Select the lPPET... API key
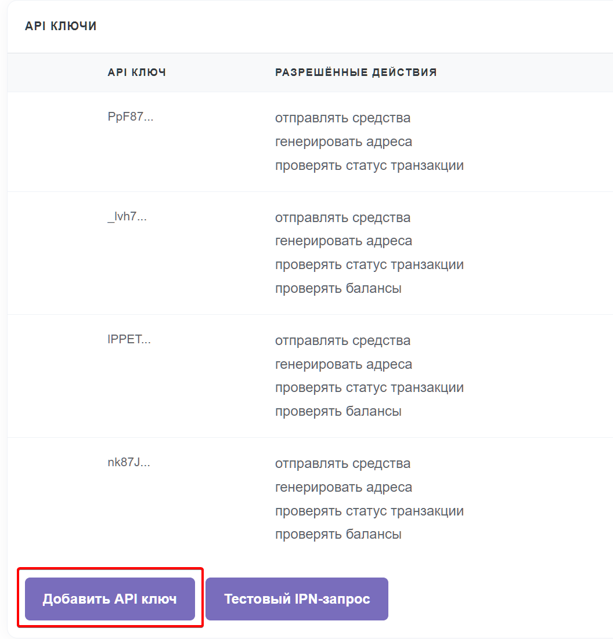 coord(129,340)
